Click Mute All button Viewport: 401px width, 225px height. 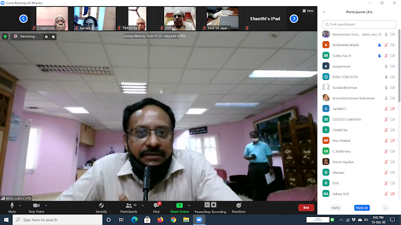[x=362, y=208]
